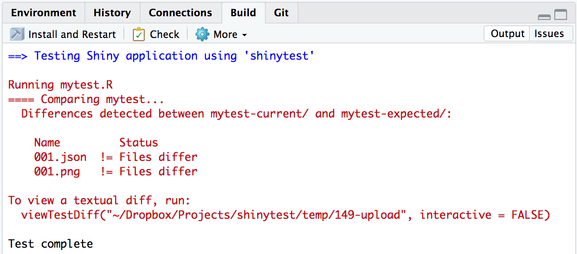Click the 'Test complete' output line
This screenshot has width=577, height=254.
pos(50,244)
